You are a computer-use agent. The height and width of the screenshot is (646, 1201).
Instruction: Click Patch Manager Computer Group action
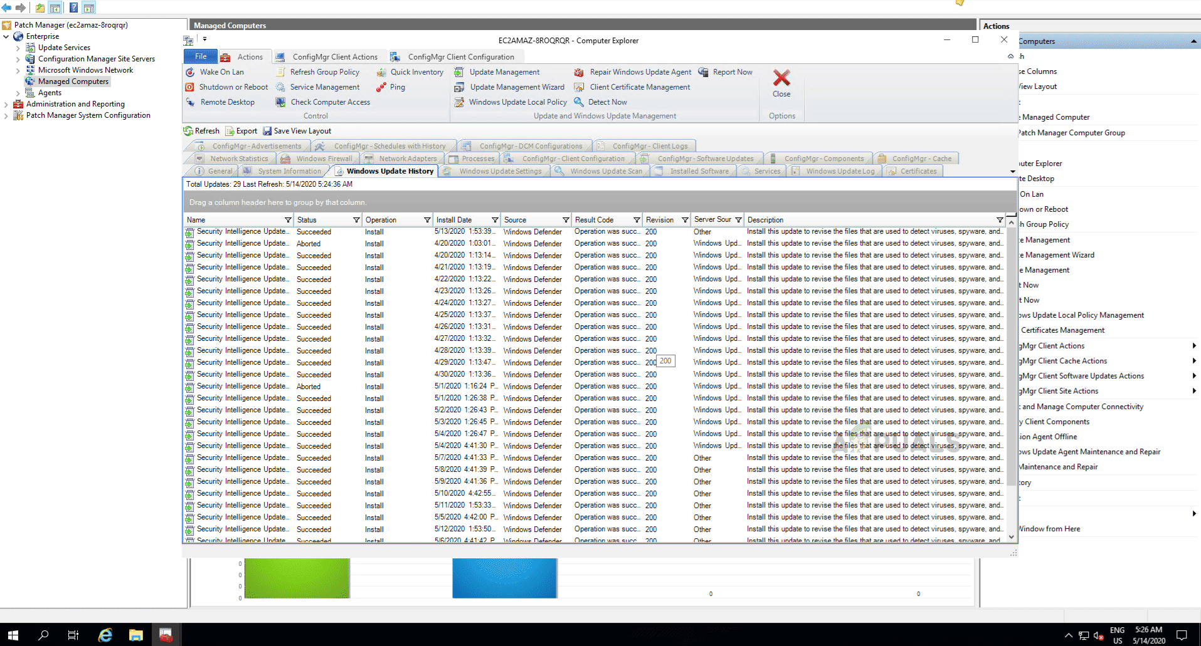click(1072, 133)
